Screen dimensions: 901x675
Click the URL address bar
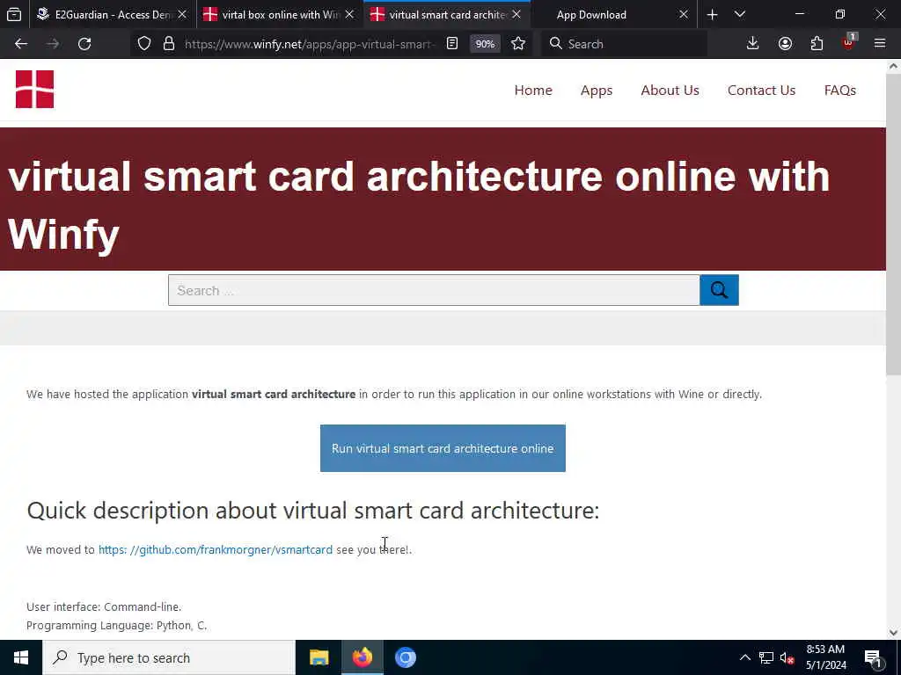[311, 44]
